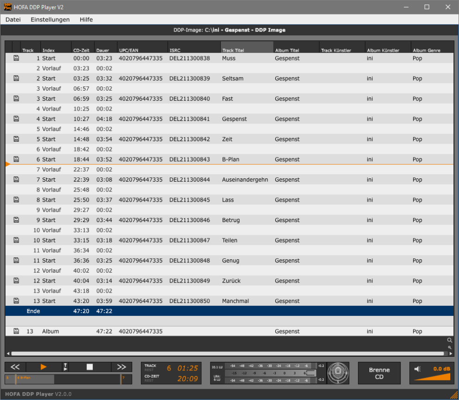Rewind using the double-arrow back icon

click(15, 367)
